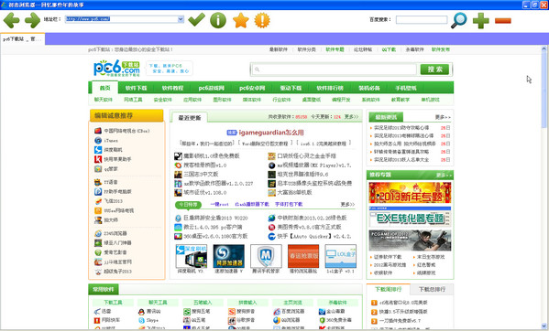The image size is (549, 331).
Task: Open the 三国志9中文版 link
Action: pyautogui.click(x=201, y=174)
